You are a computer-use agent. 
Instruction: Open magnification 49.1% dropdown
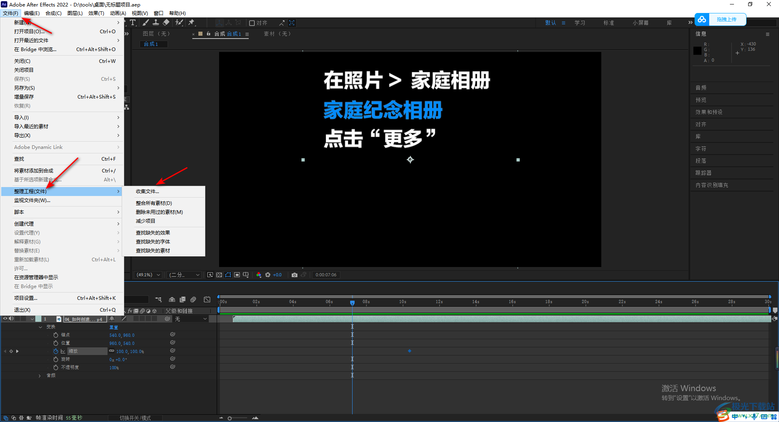coord(148,275)
